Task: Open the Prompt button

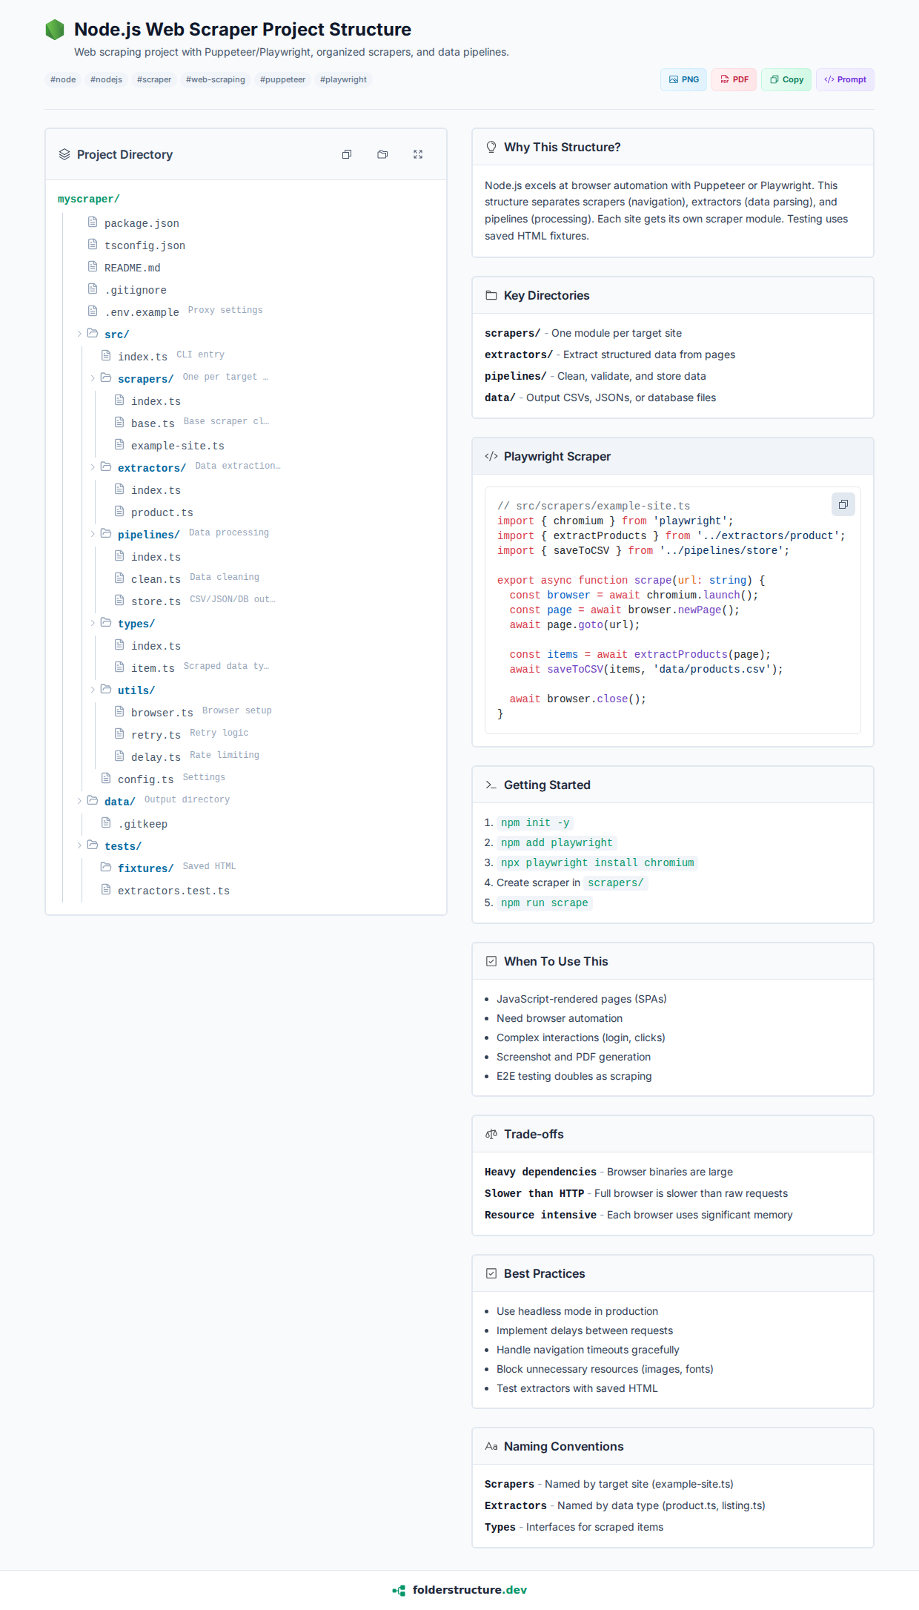Action: [x=845, y=79]
